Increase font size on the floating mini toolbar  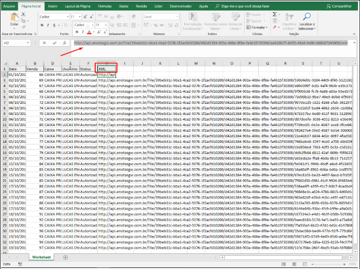click(99, 32)
